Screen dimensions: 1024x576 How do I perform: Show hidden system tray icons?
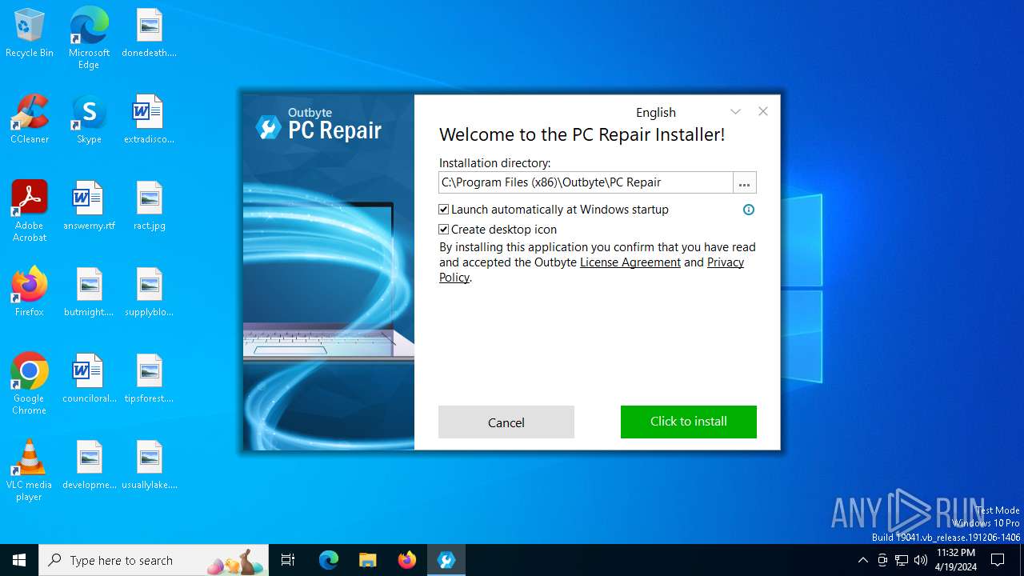[862, 560]
